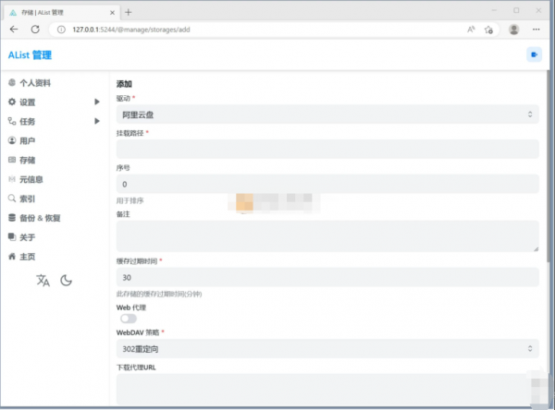Image resolution: width=555 pixels, height=410 pixels.
Task: Add page to favorites star icon
Action: coord(488,30)
